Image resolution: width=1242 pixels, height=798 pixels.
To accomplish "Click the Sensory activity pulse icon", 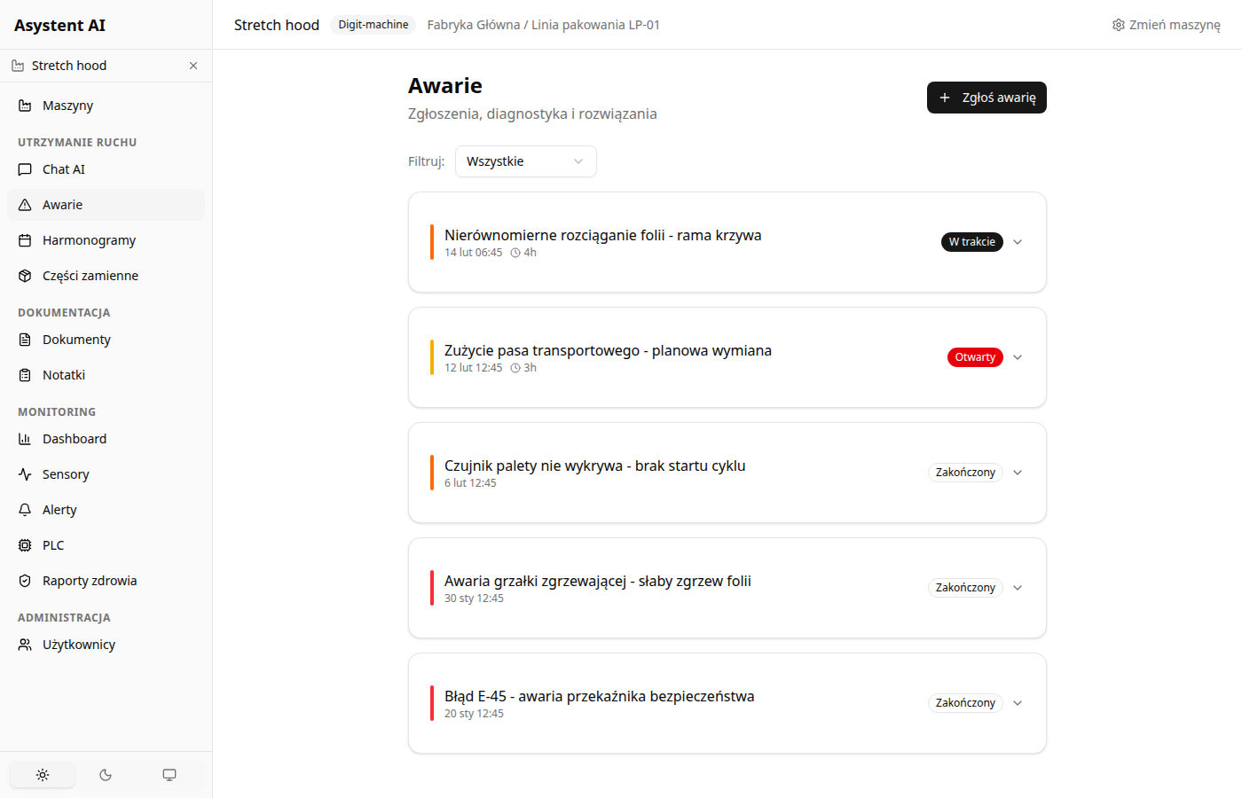I will click(25, 474).
